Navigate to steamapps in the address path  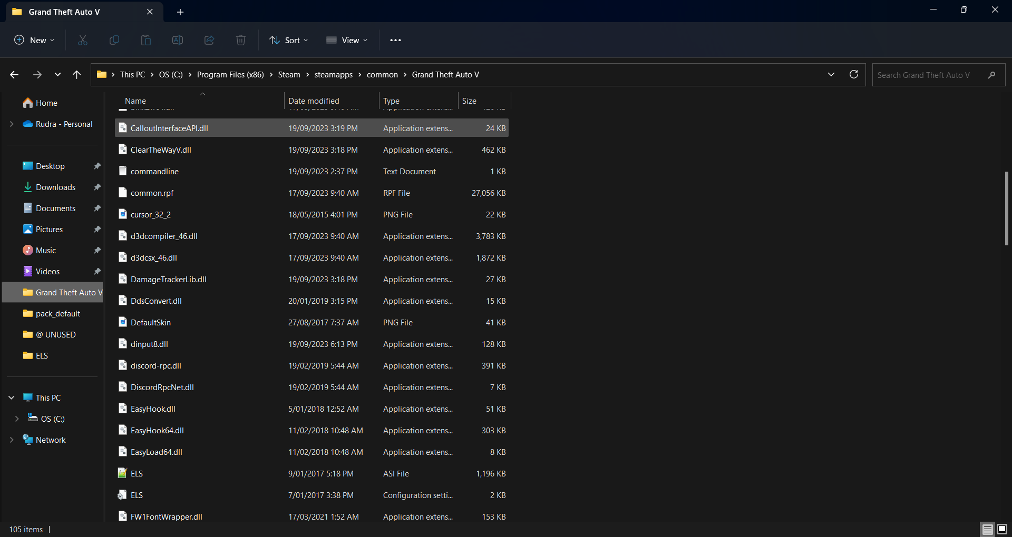click(333, 75)
